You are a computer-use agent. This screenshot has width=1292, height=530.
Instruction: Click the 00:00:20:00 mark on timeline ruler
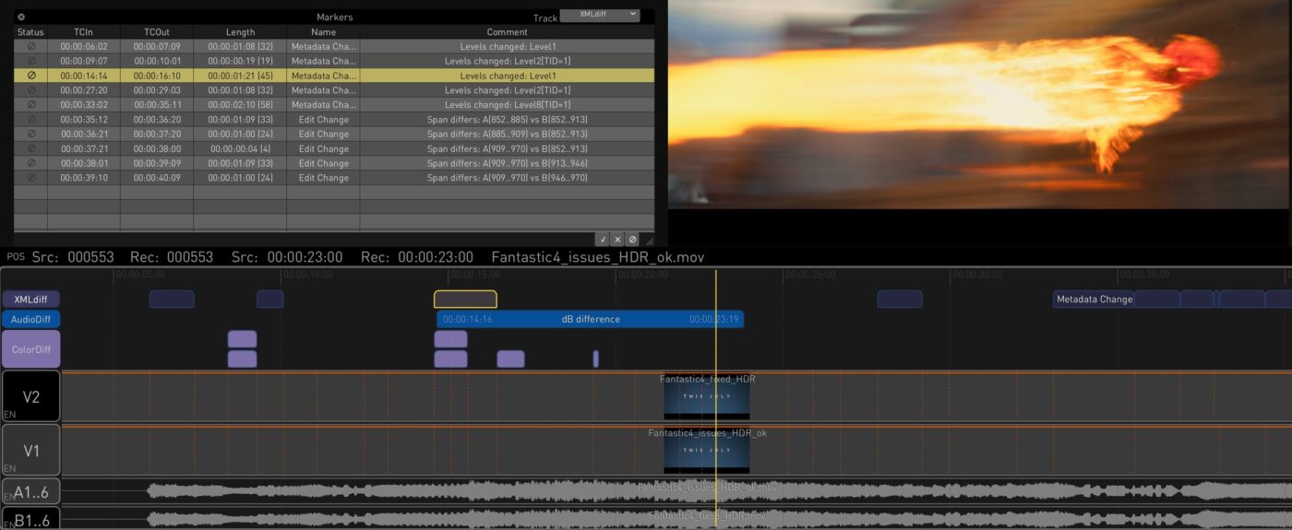pos(641,274)
